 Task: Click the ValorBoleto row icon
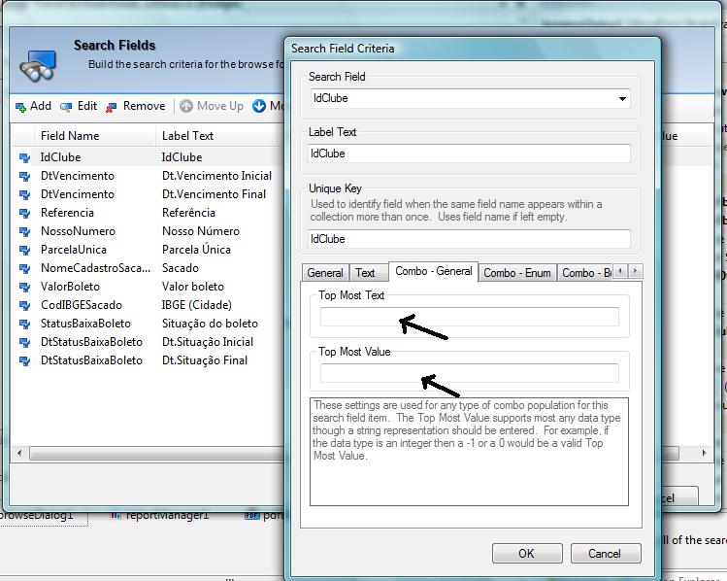pos(24,287)
